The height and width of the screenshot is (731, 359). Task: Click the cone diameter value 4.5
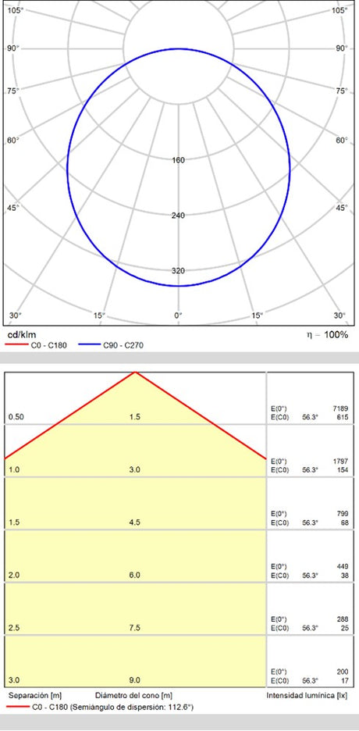(x=134, y=522)
